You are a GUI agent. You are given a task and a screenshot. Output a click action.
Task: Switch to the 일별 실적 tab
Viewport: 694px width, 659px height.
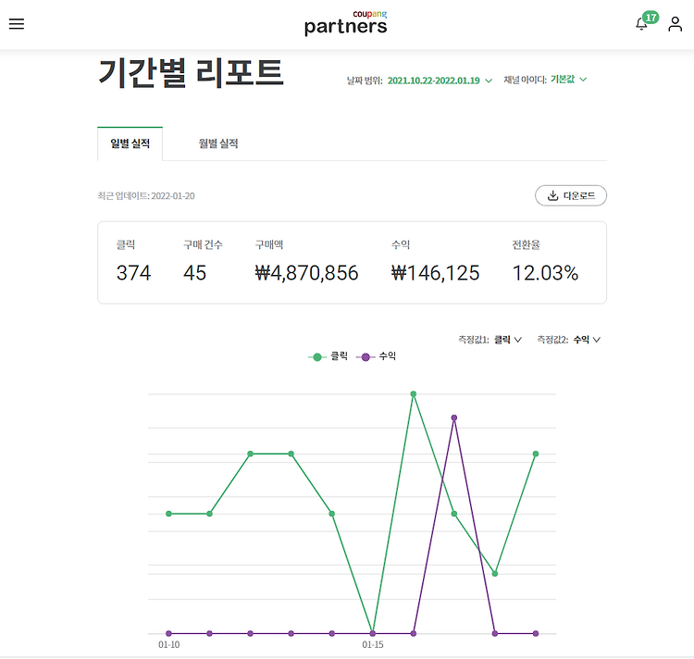130,143
